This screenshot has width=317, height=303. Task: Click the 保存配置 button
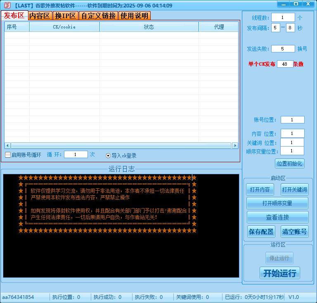click(x=261, y=232)
